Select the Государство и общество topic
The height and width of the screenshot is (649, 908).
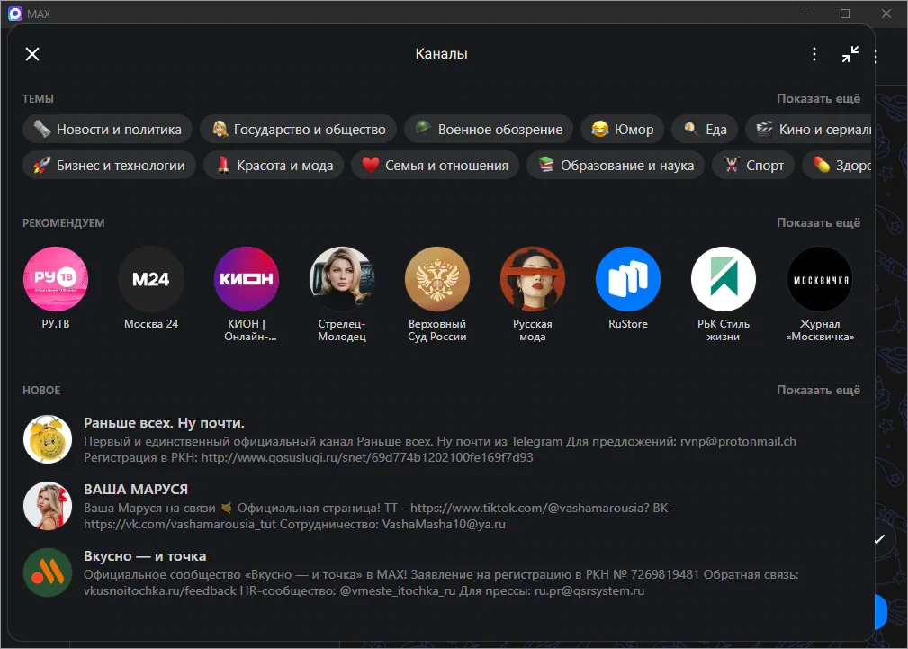[298, 130]
